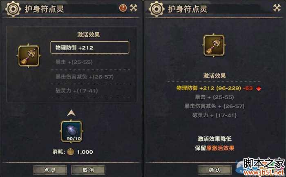Click the 物理防御 +212 (96-229) result line
The width and height of the screenshot is (286, 177).
tap(209, 88)
